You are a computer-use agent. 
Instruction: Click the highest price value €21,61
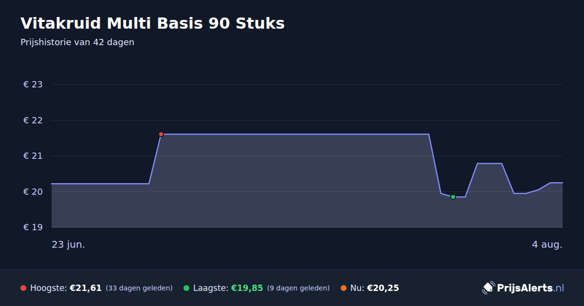point(86,288)
